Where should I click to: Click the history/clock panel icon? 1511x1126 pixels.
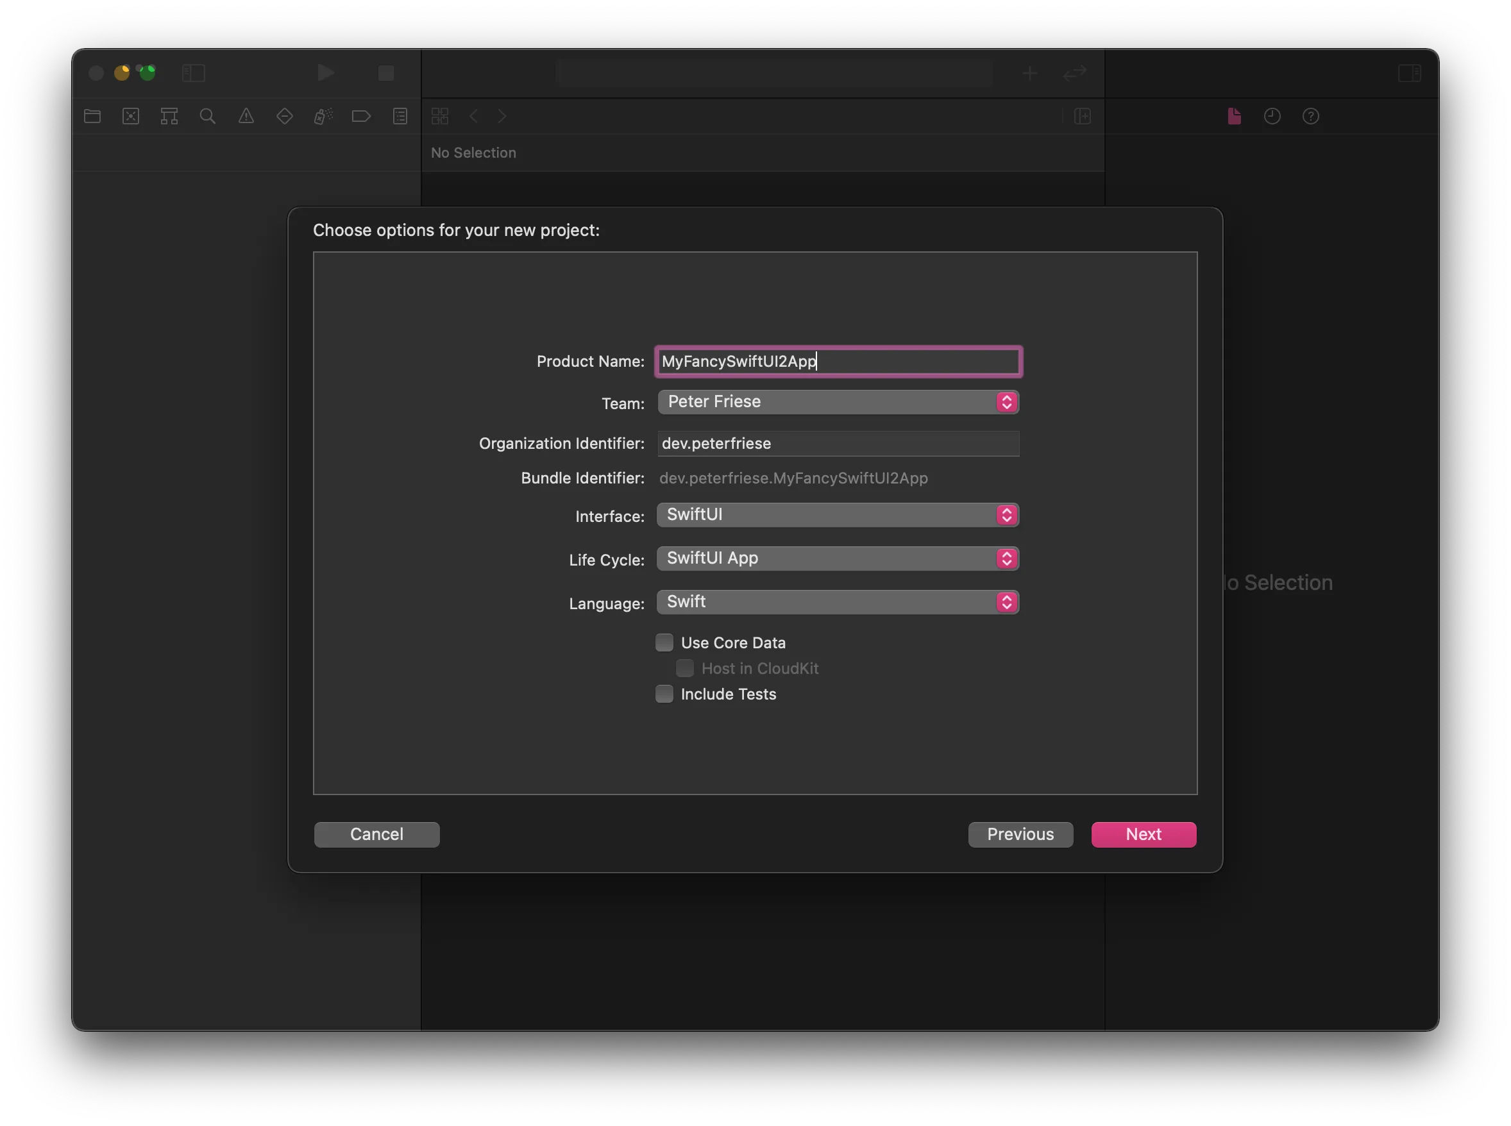[1272, 115]
